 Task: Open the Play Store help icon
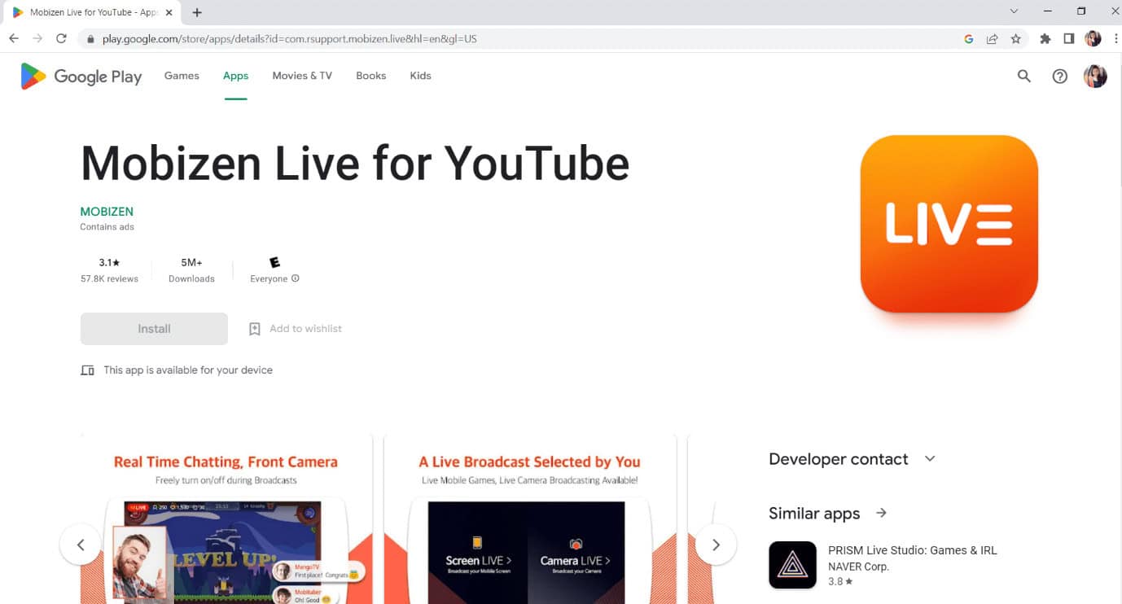tap(1059, 76)
